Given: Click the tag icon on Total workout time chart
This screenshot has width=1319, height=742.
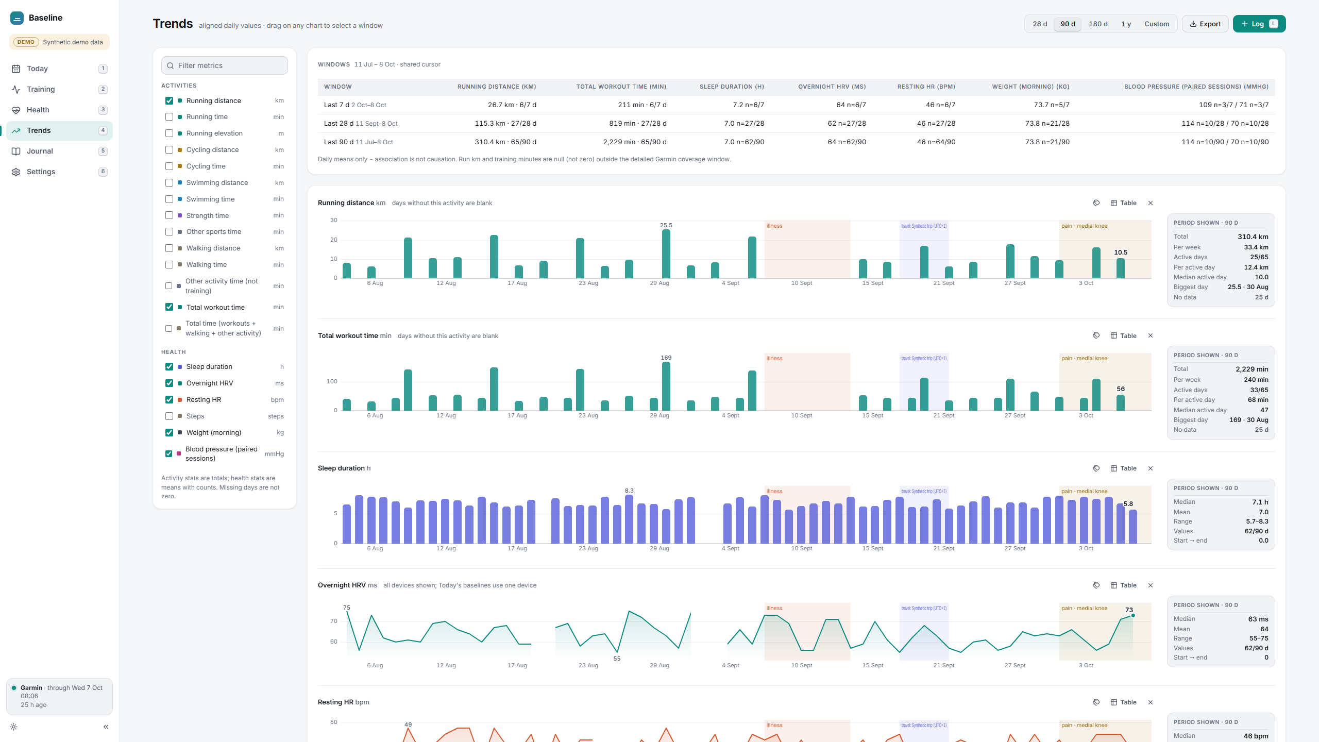Looking at the screenshot, I should pos(1096,335).
